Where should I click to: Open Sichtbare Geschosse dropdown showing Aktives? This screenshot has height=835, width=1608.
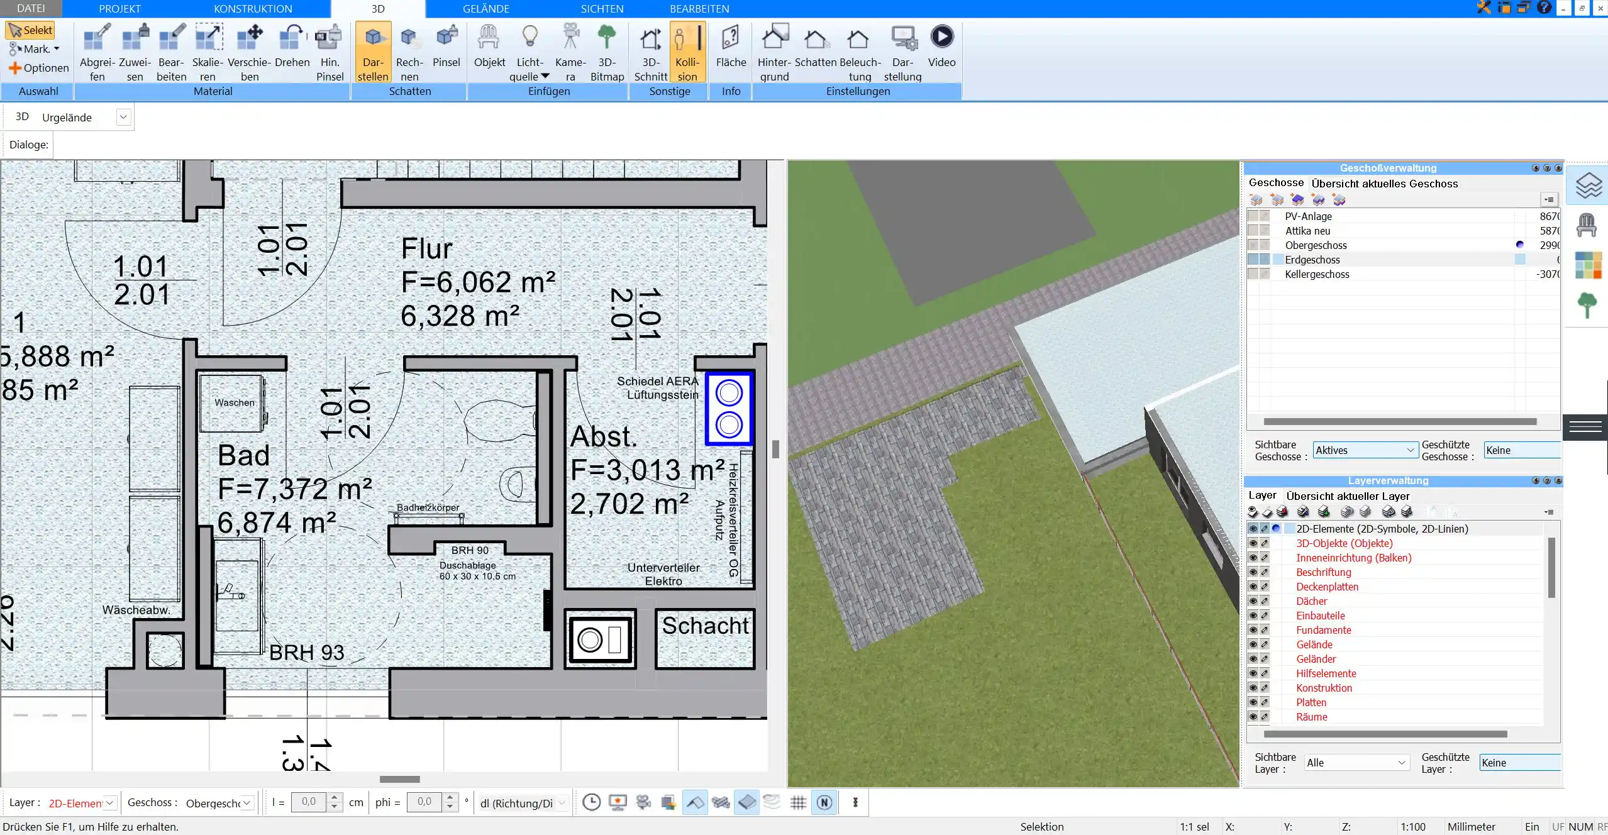point(1365,450)
